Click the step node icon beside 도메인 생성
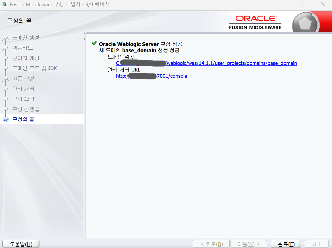The height and width of the screenshot is (248, 332). click(x=6, y=38)
